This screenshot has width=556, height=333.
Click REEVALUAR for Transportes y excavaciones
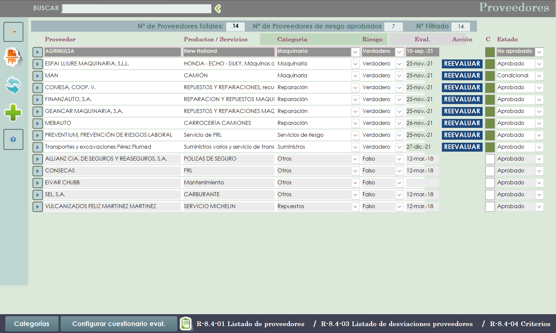coord(462,147)
